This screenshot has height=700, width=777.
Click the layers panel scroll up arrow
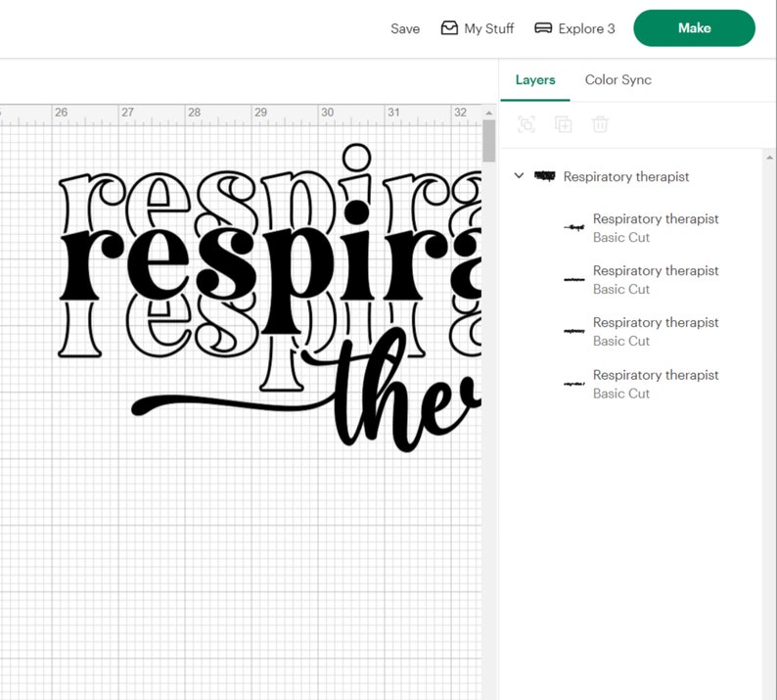769,158
